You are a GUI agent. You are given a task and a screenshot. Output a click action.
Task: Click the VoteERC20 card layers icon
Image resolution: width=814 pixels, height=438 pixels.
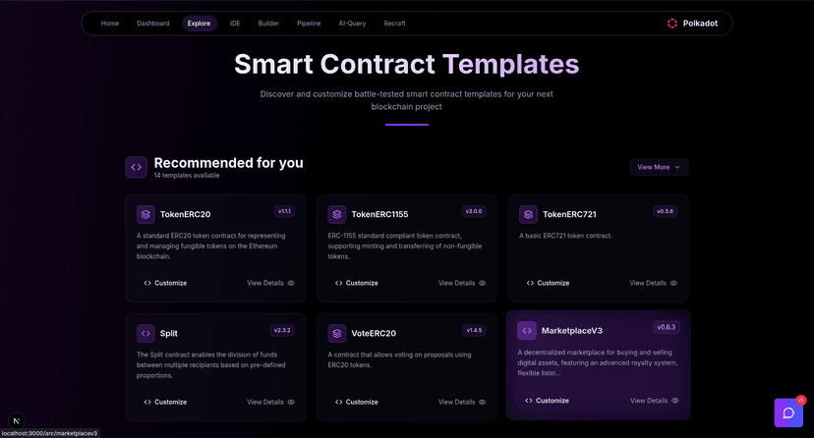click(337, 333)
